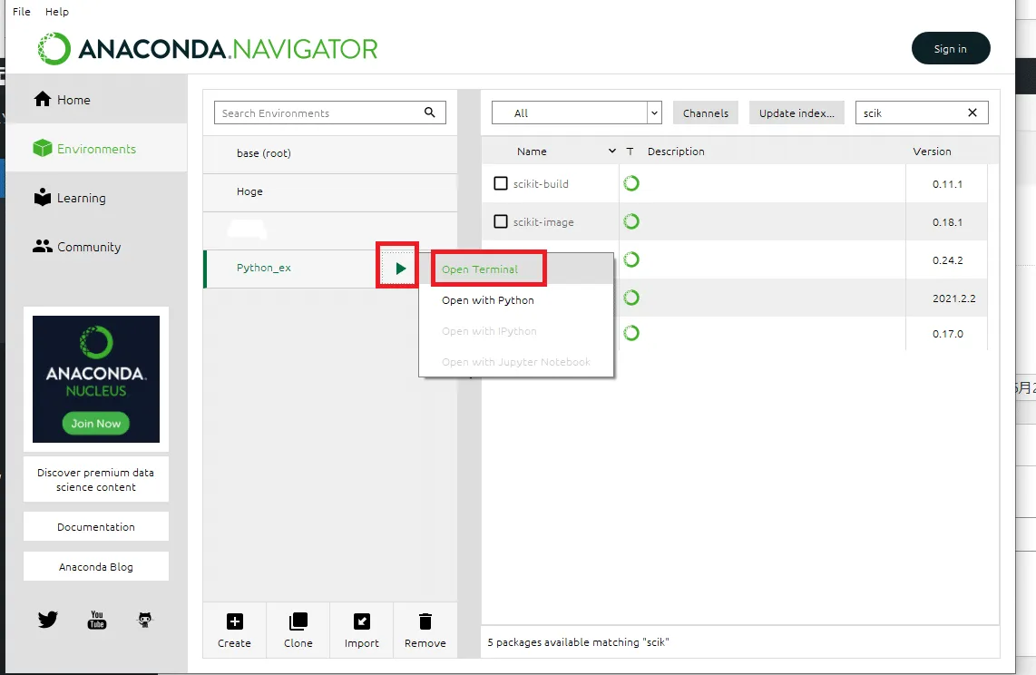The height and width of the screenshot is (675, 1036).
Task: Select the Hoge environment
Action: [329, 191]
